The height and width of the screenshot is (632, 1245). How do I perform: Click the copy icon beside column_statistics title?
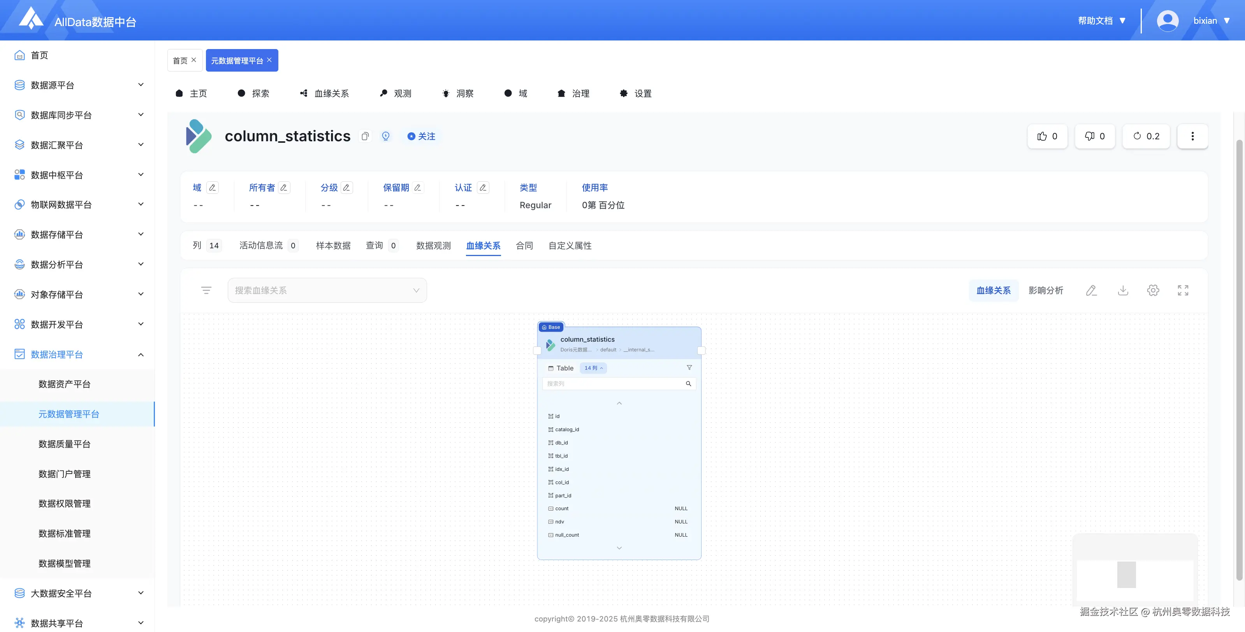(x=365, y=136)
